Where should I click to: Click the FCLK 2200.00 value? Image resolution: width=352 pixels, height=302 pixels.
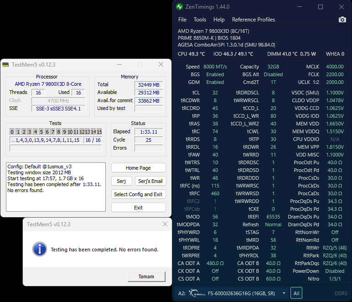click(x=335, y=74)
